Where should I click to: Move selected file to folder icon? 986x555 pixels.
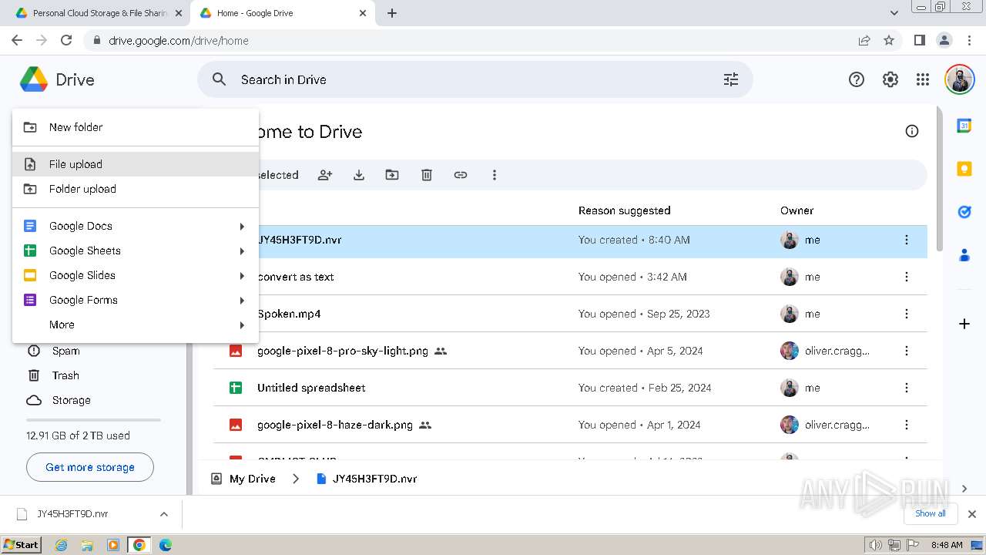coord(392,175)
